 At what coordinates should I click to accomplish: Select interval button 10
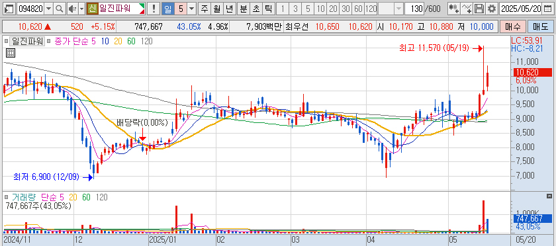[x=320, y=9]
